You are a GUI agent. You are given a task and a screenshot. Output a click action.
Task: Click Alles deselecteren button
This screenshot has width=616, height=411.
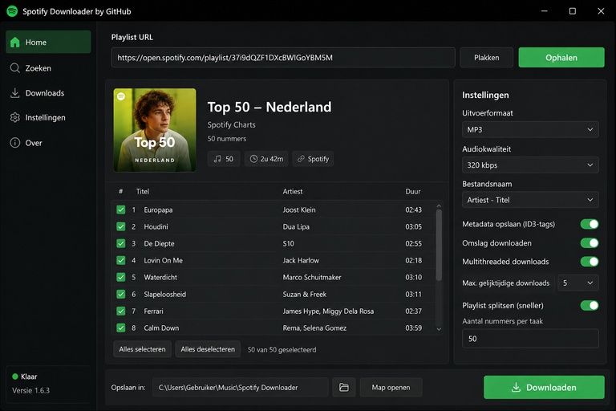coord(208,349)
